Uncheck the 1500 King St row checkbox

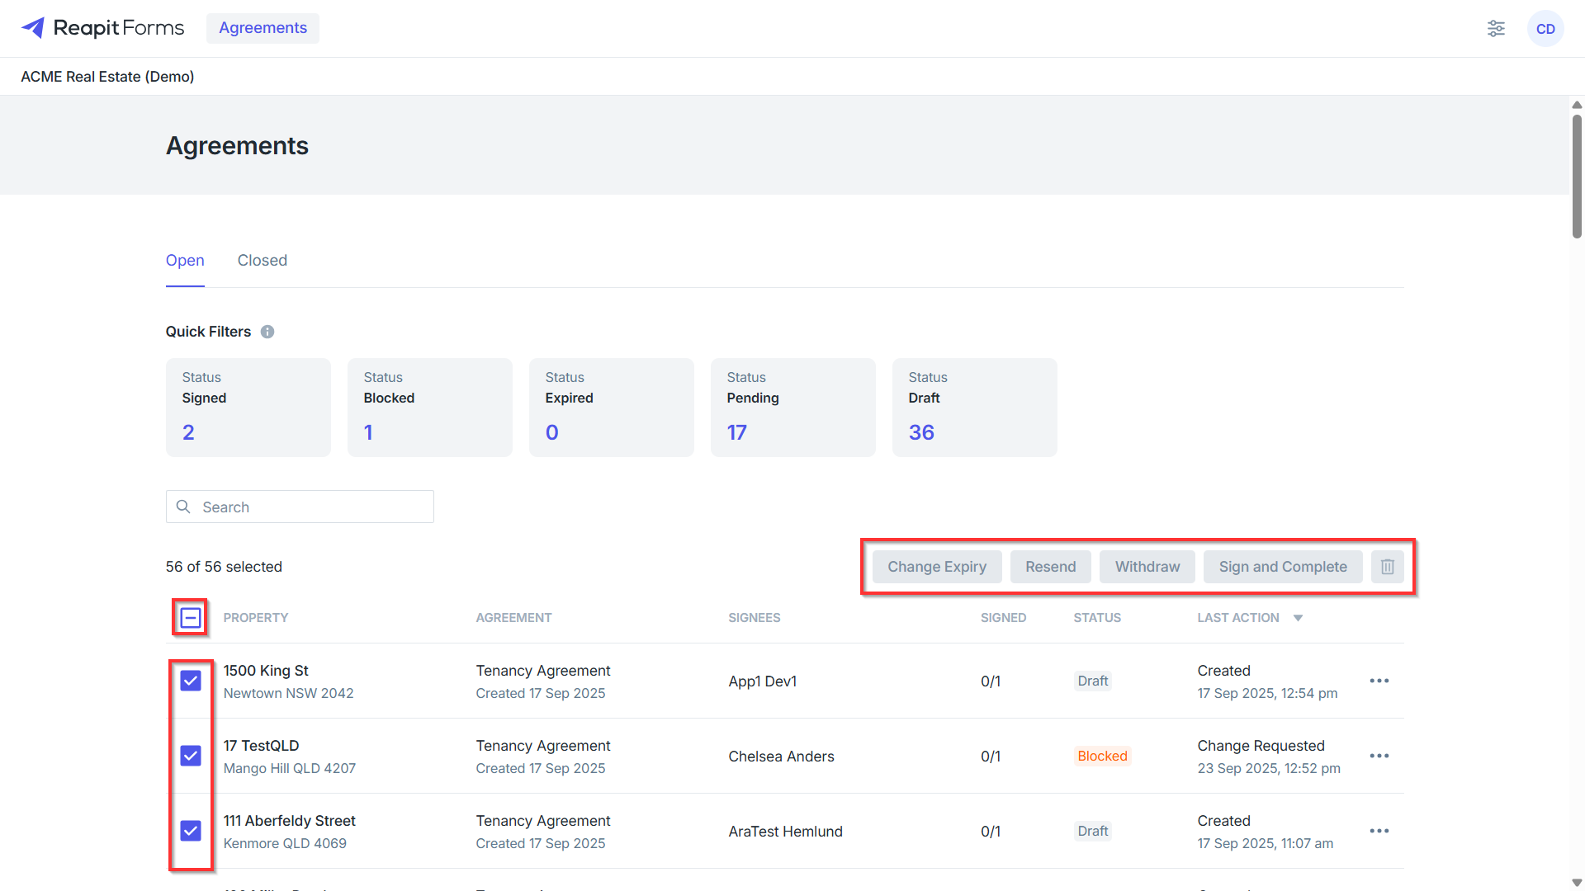pos(191,681)
